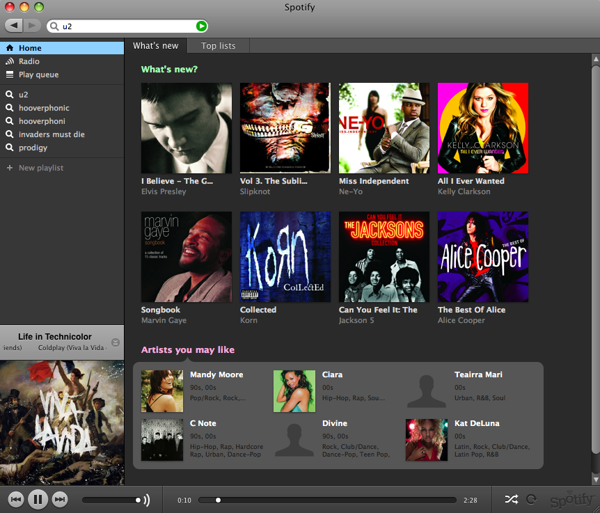Open the Viva la Vida album artwork
Image resolution: width=600 pixels, height=513 pixels.
pos(62,423)
